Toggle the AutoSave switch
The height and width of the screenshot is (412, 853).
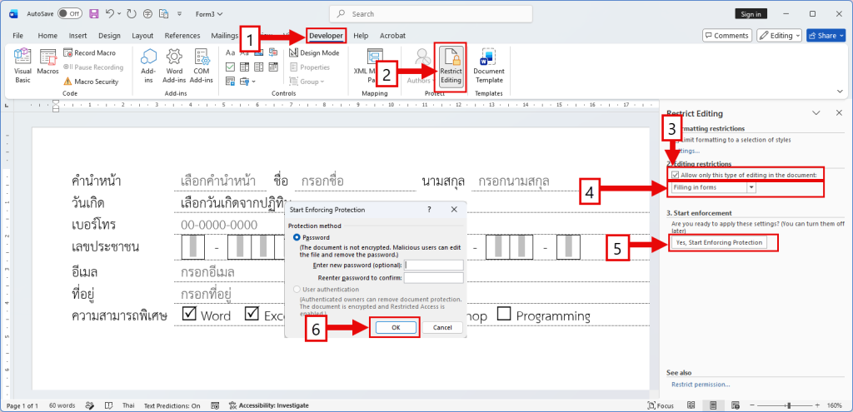pyautogui.click(x=70, y=14)
